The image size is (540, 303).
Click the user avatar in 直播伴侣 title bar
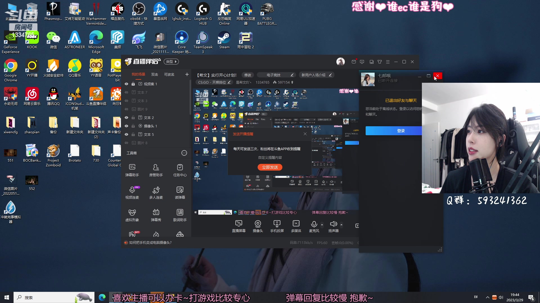340,62
